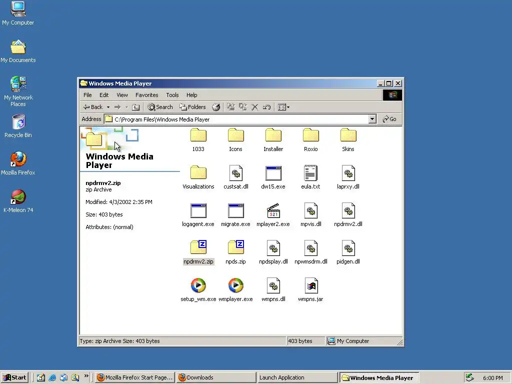The height and width of the screenshot is (384, 512).
Task: Select migrate.exe file icon
Action: [x=236, y=211]
